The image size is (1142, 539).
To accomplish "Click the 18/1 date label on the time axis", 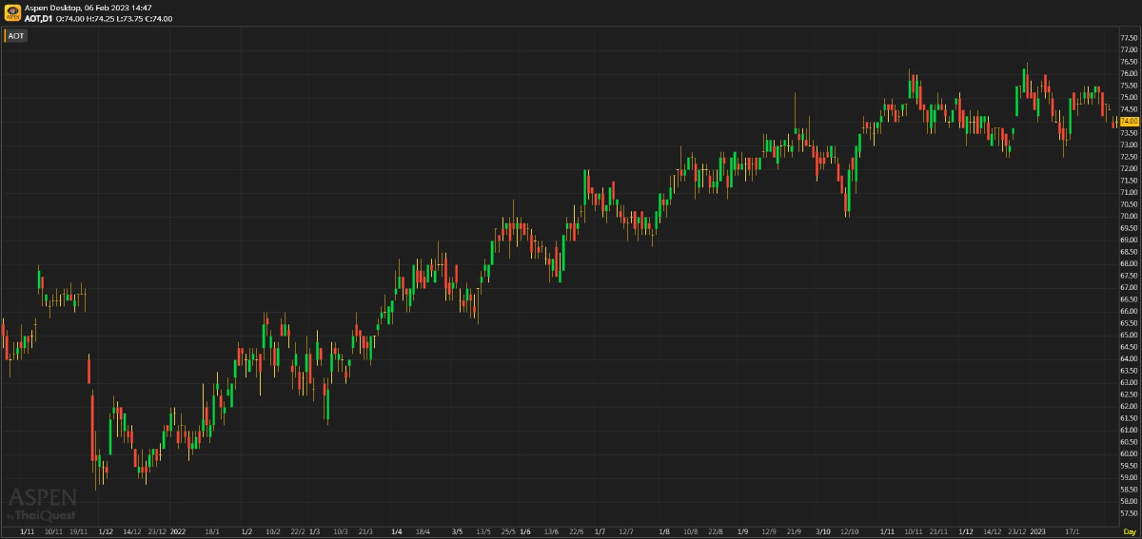I will tap(213, 531).
